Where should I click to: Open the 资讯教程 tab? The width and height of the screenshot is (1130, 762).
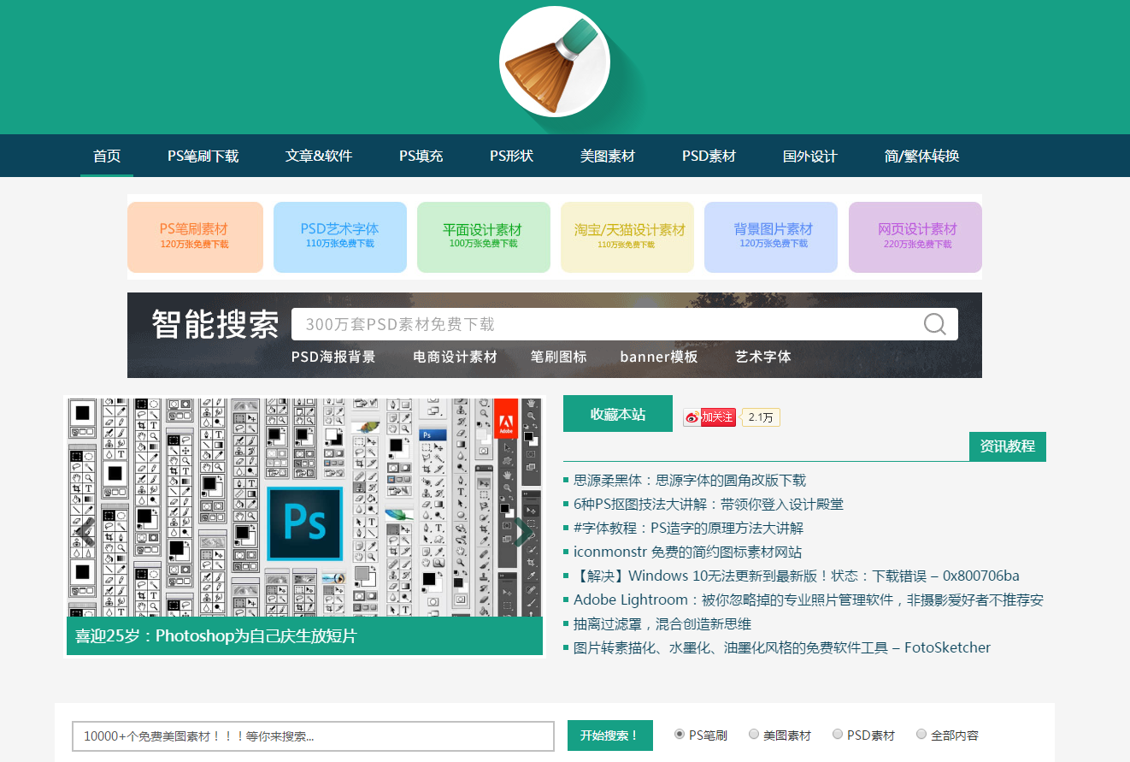coord(1008,446)
